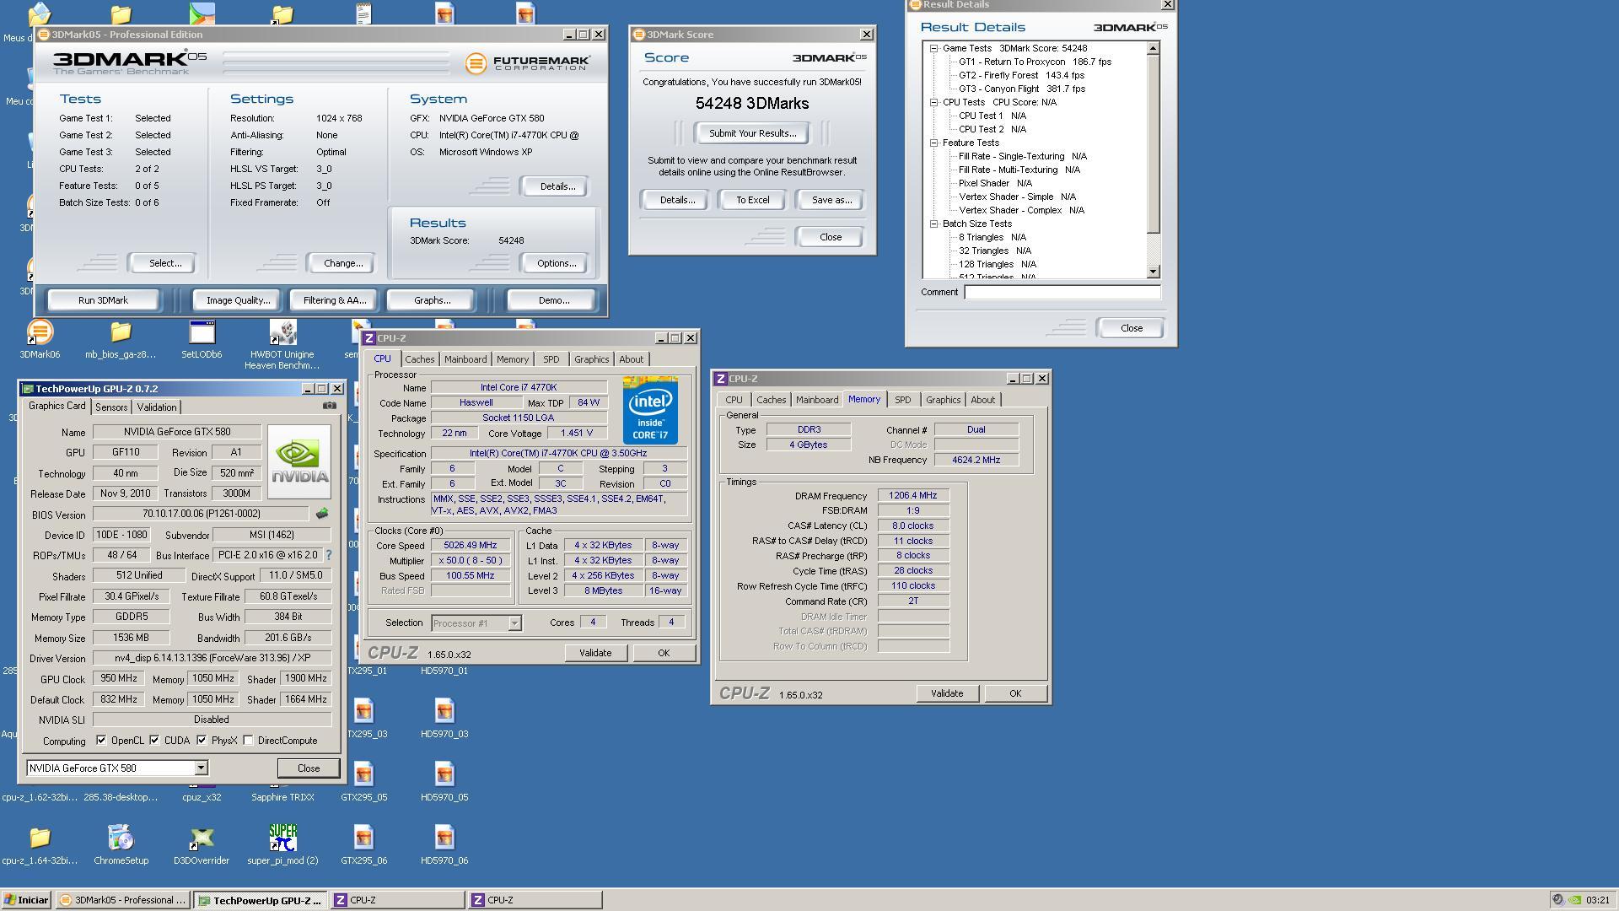This screenshot has width=1619, height=911.
Task: Toggle the OpenCL checkbox
Action: [101, 741]
